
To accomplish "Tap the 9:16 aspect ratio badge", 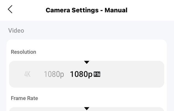I will pos(97,74).
